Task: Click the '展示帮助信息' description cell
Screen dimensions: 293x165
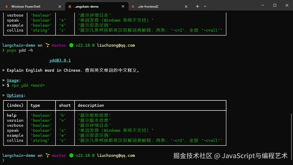Action: click(x=94, y=115)
